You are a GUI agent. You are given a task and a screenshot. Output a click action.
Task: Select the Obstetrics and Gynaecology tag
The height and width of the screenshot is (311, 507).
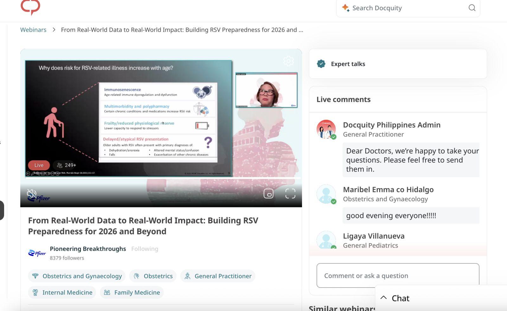pyautogui.click(x=77, y=276)
